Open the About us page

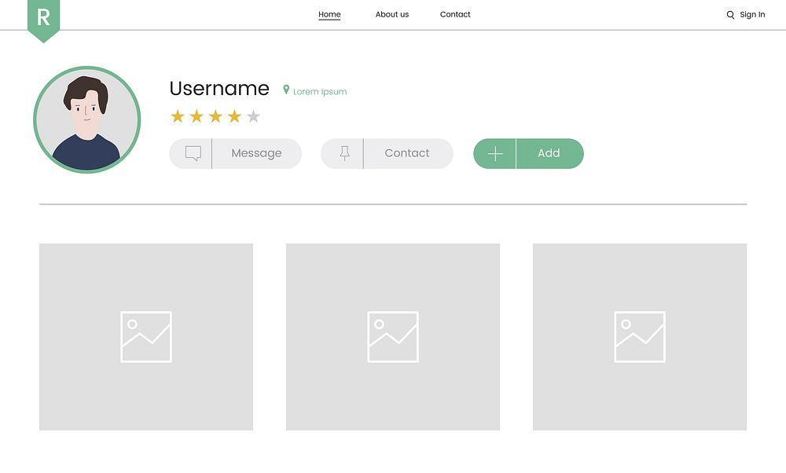click(391, 14)
